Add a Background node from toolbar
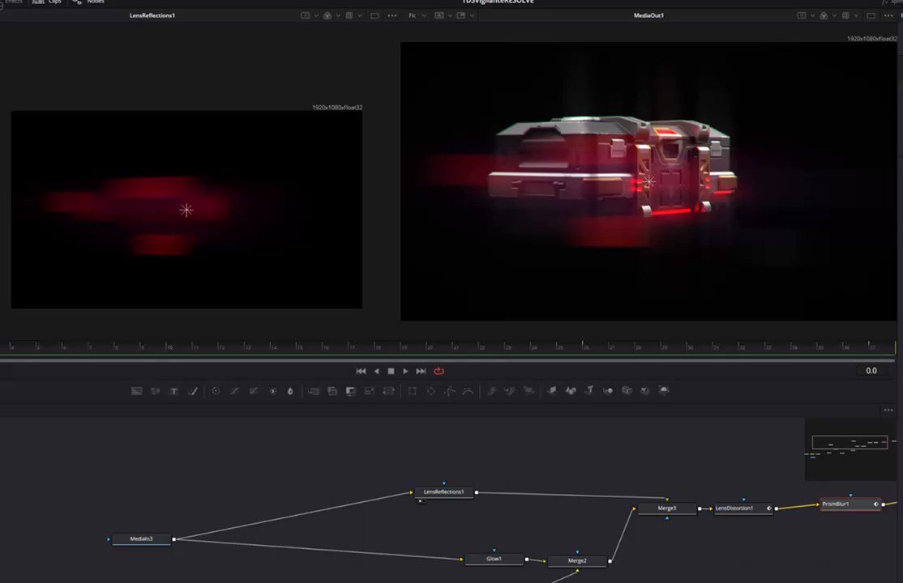The width and height of the screenshot is (903, 583). tap(136, 391)
